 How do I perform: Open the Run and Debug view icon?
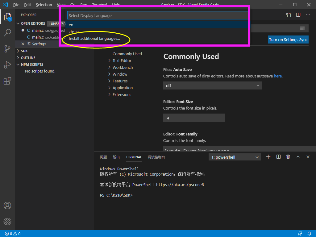click(7, 65)
